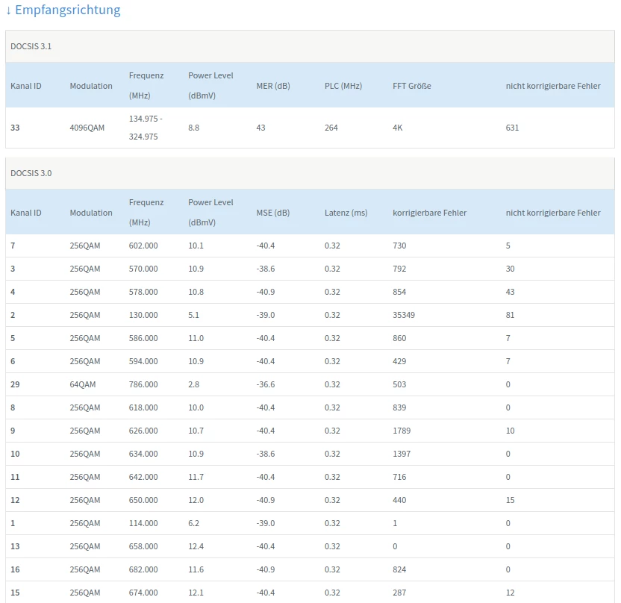Click the down arrow beside Empfangsrichtung

(9, 10)
